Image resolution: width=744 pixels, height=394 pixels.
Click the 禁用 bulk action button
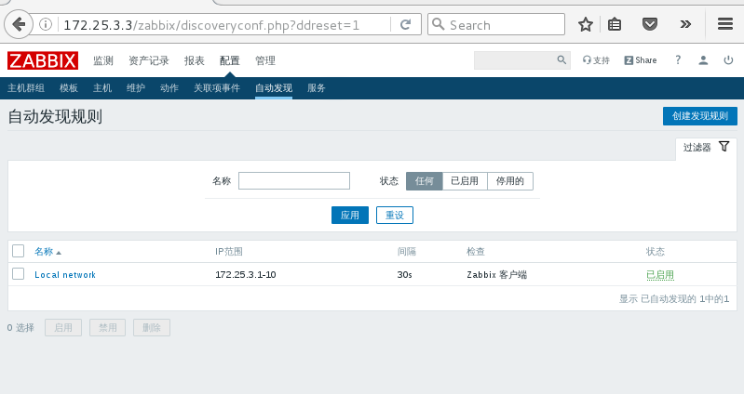107,327
